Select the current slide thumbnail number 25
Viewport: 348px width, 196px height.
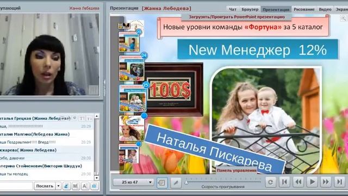(133, 99)
